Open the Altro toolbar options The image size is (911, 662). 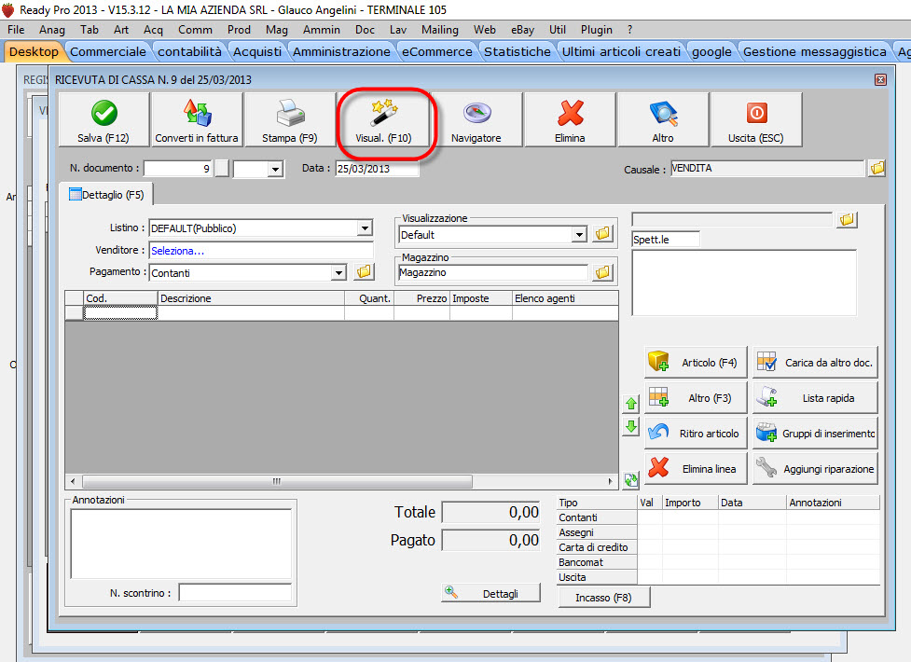663,119
